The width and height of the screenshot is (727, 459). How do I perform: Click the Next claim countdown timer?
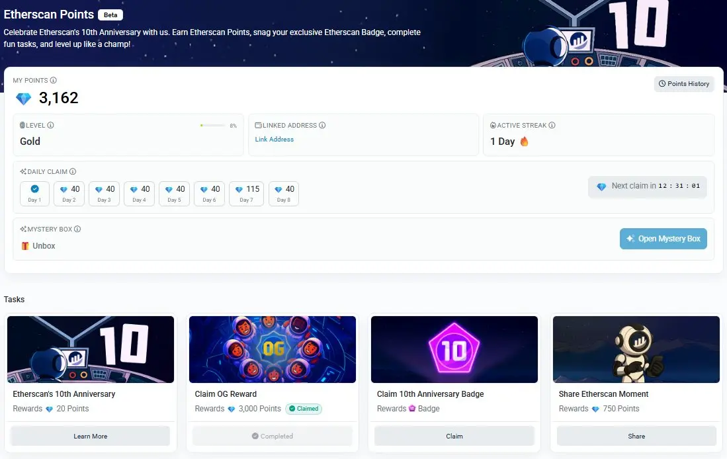648,187
